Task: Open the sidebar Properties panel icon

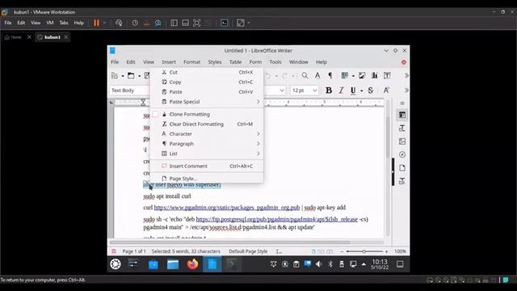Action: point(402,115)
